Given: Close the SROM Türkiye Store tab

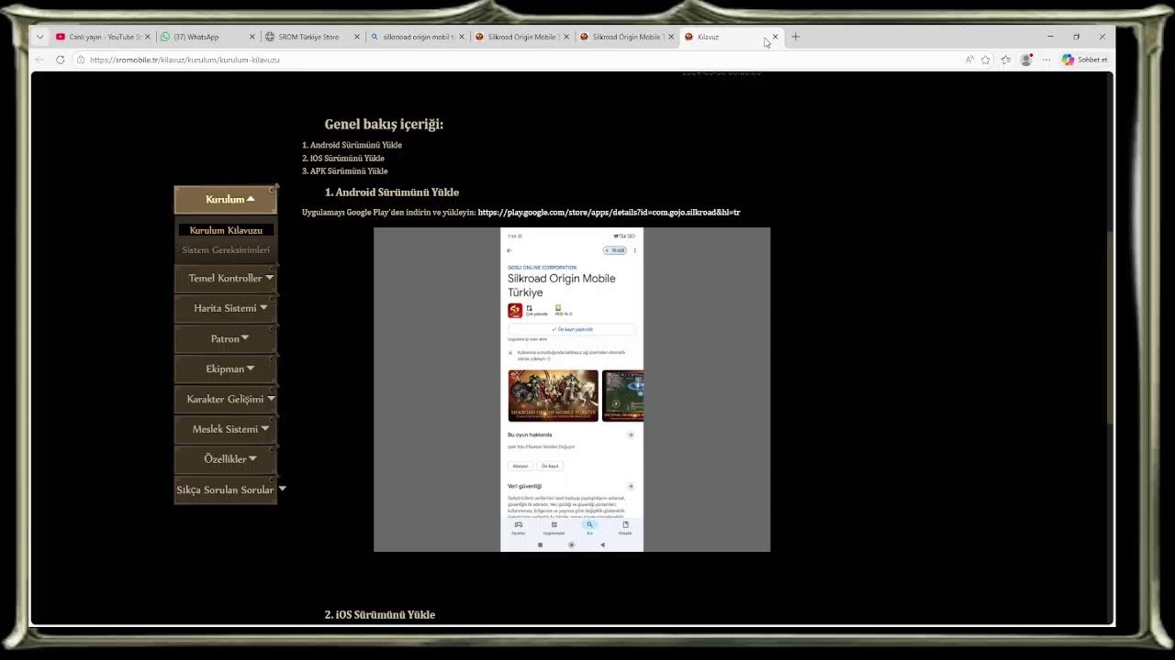Looking at the screenshot, I should (357, 37).
